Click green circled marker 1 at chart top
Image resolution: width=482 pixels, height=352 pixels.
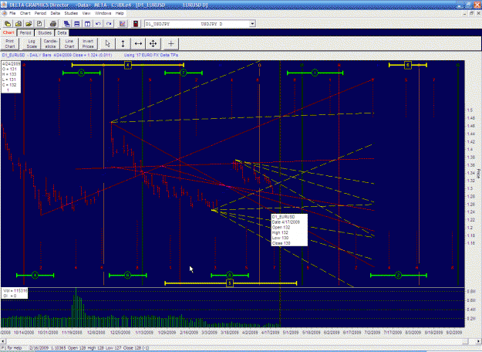(315, 73)
